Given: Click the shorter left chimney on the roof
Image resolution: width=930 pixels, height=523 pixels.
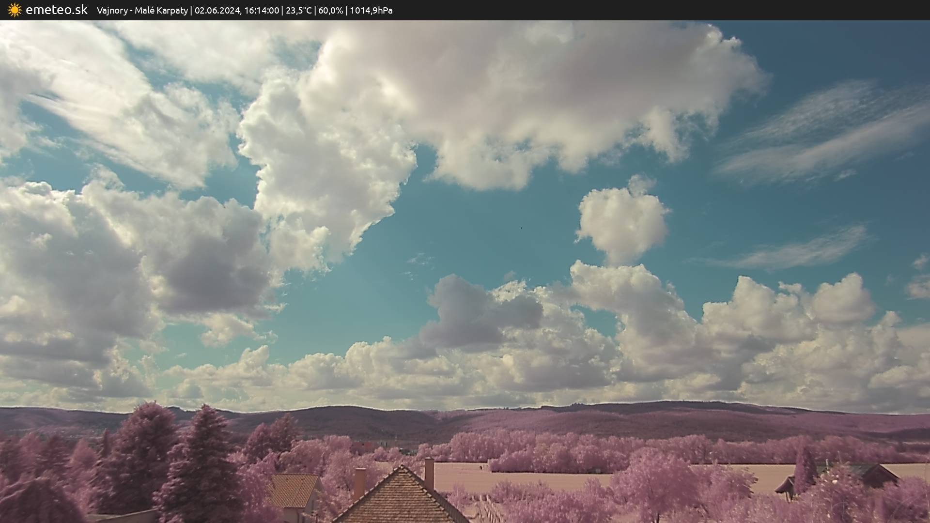Looking at the screenshot, I should 359,482.
